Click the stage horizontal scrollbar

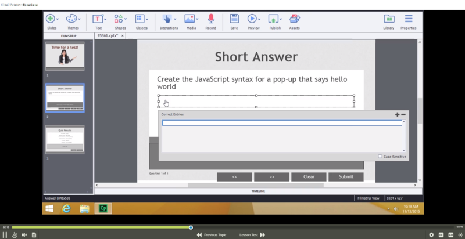point(256,185)
